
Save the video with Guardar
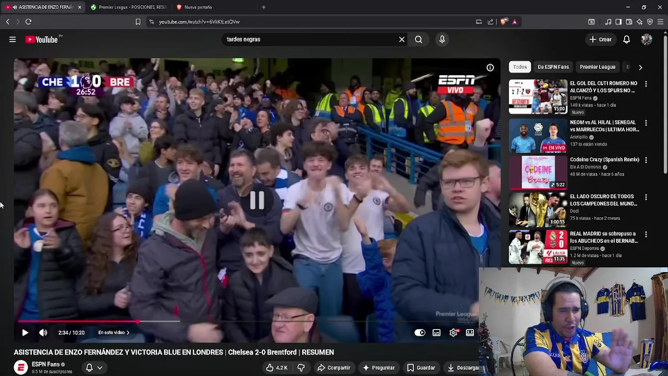point(421,368)
